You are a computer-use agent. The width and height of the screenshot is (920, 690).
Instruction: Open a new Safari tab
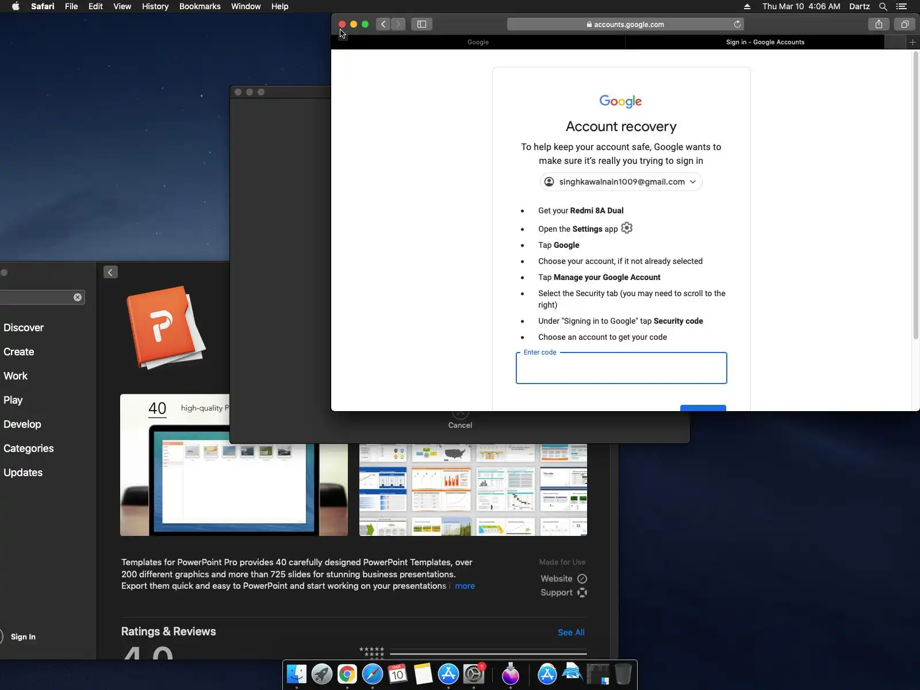coord(913,42)
